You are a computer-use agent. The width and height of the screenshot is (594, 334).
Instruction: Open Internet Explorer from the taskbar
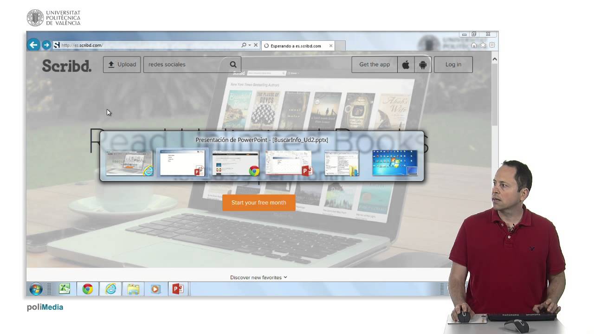(x=110, y=289)
